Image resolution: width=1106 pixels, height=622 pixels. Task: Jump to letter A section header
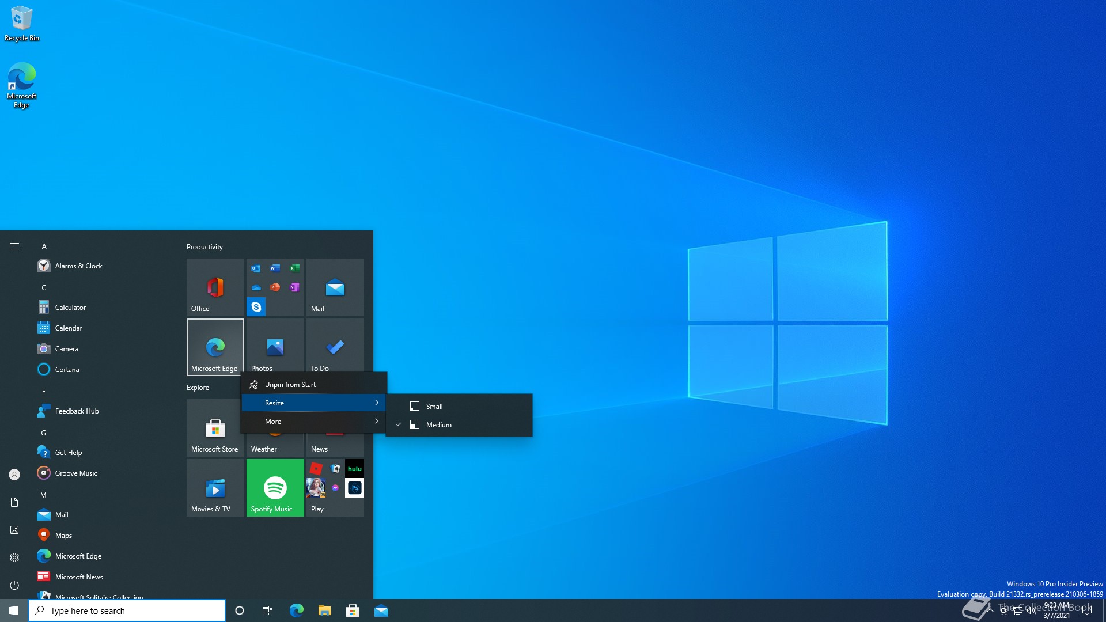click(44, 246)
